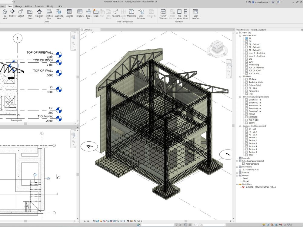303x227 pixels.
Task: Arrange windows as Tab Views
Action: 179,14
